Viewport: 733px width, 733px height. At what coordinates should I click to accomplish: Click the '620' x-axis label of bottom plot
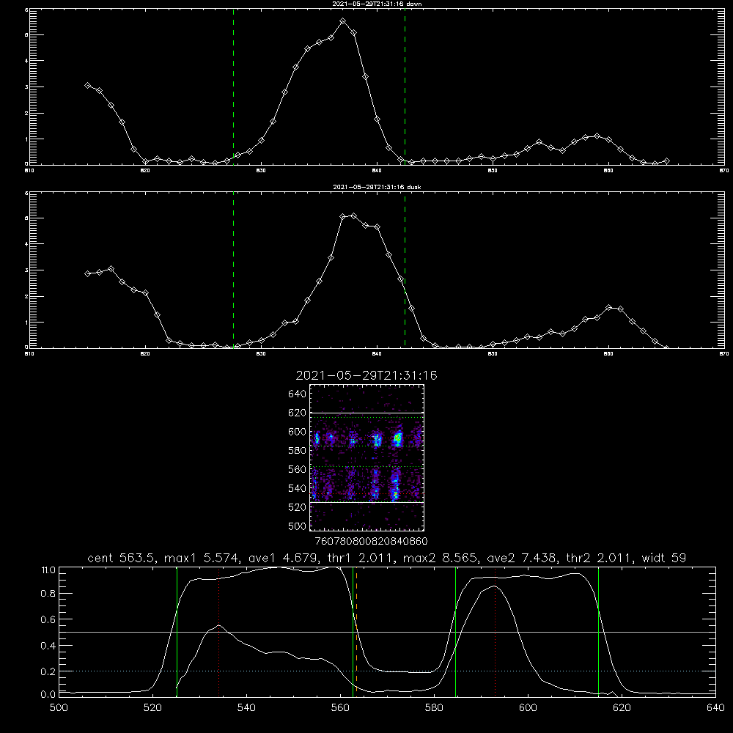click(x=622, y=708)
